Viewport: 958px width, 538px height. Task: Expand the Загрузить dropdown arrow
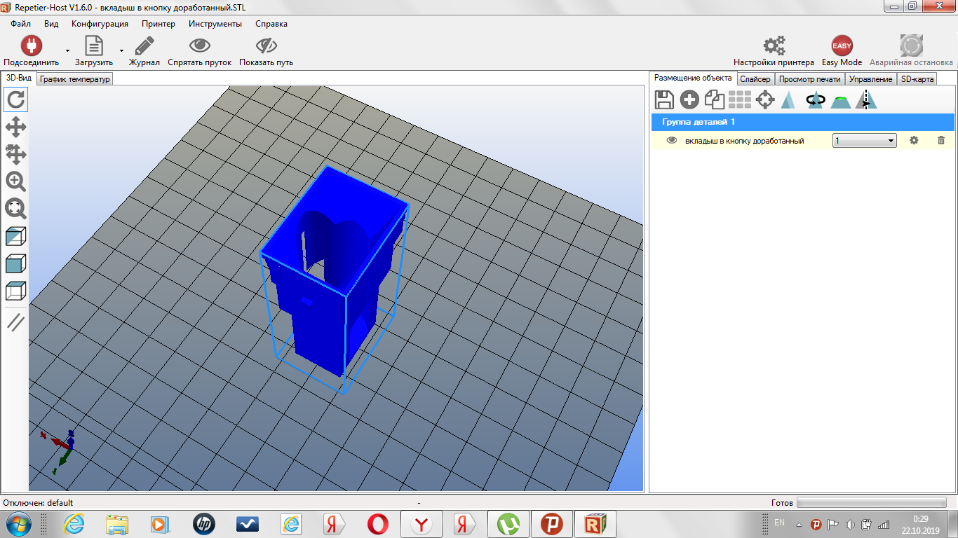(x=121, y=51)
